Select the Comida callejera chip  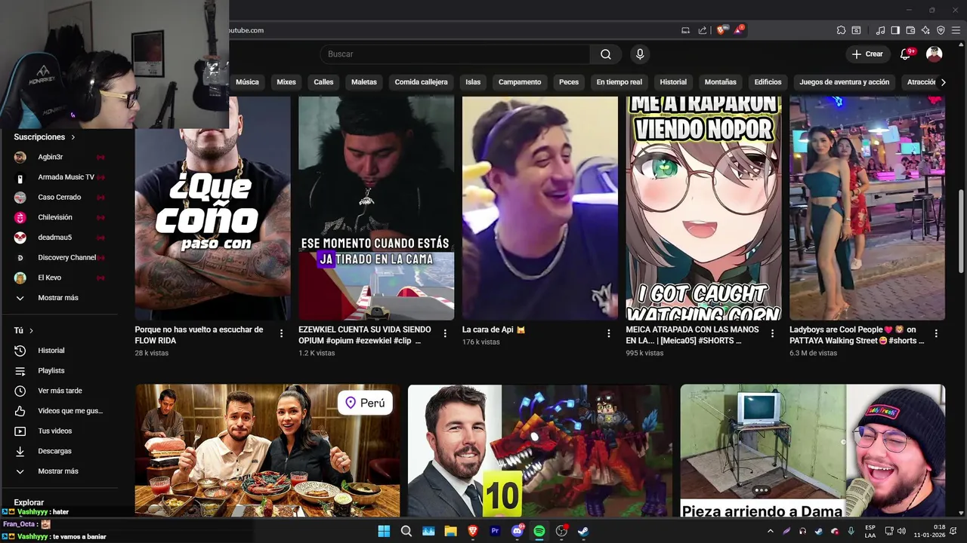click(421, 82)
